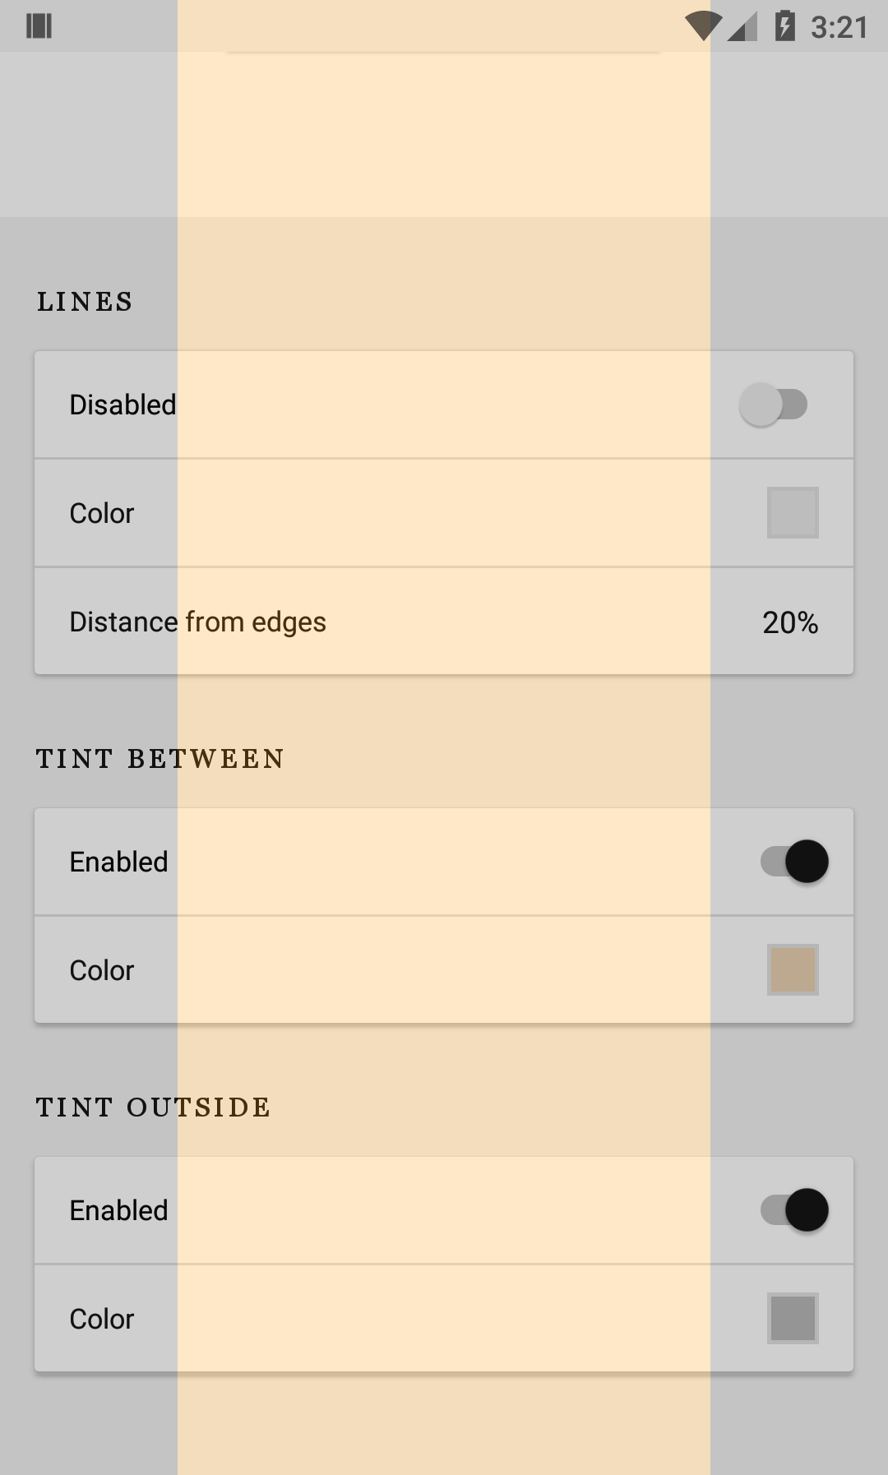Pick the Tint Between color swatch
This screenshot has width=888, height=1475.
point(793,970)
